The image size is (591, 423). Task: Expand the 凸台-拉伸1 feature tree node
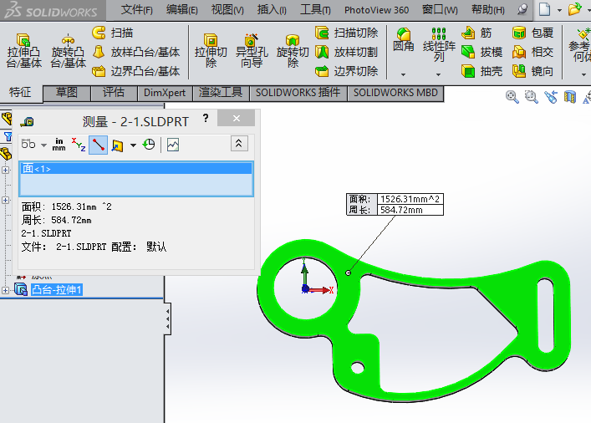[6, 290]
